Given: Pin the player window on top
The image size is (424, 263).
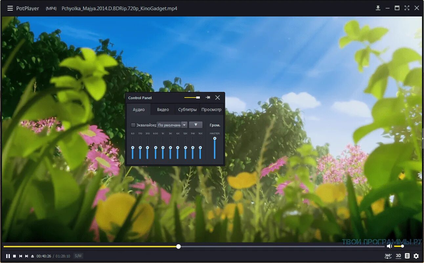Looking at the screenshot, I should (x=378, y=8).
